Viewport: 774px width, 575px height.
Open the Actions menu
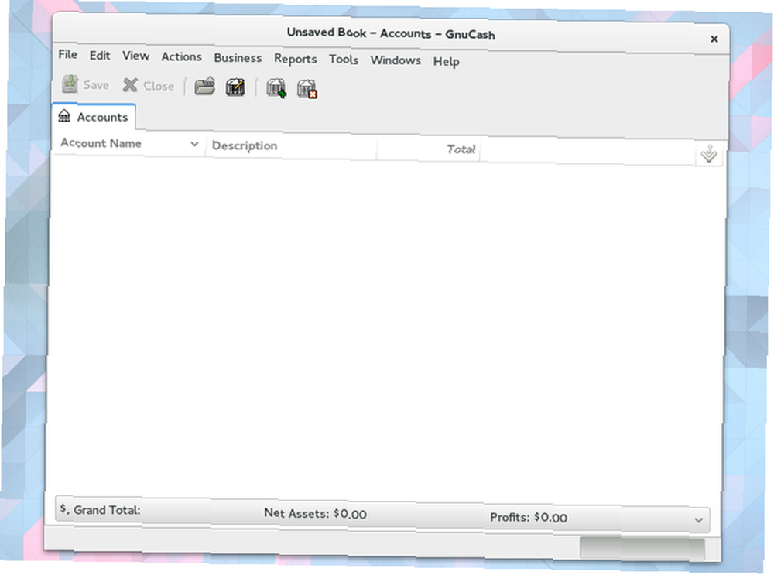tap(181, 56)
